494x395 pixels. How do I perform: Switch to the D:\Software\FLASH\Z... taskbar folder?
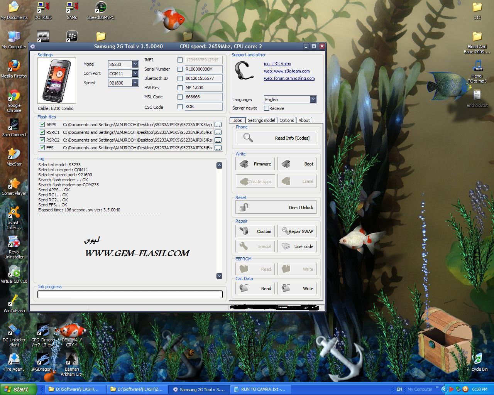click(x=137, y=389)
